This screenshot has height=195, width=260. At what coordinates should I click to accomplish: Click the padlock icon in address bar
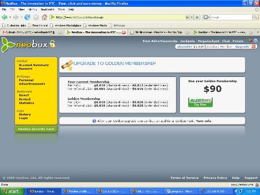tap(187, 17)
